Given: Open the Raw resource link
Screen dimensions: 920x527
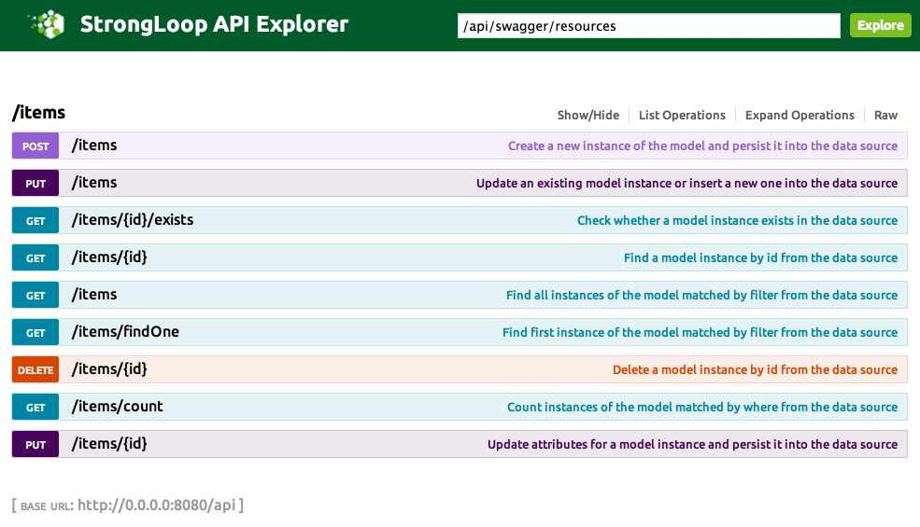Looking at the screenshot, I should pos(885,115).
